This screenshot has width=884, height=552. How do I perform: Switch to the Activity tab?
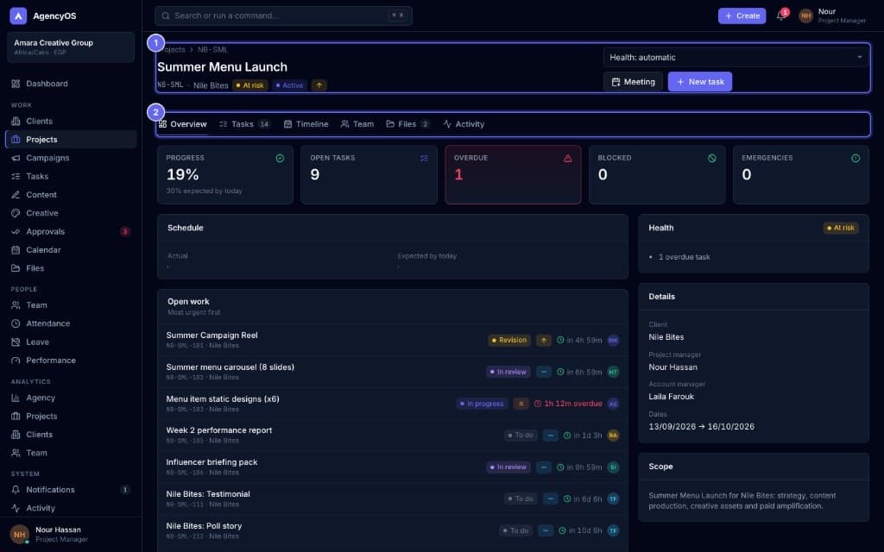[x=464, y=124]
